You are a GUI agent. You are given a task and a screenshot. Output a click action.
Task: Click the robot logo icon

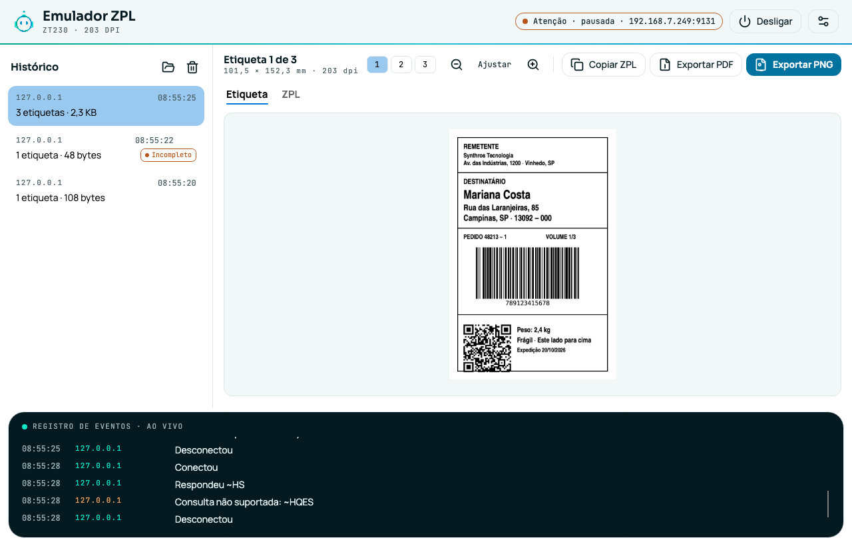tap(24, 21)
